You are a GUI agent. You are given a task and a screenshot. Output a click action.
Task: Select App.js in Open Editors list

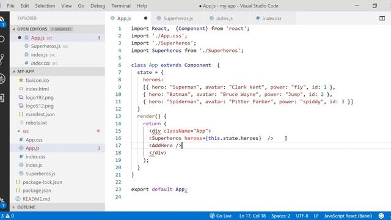(x=57, y=38)
